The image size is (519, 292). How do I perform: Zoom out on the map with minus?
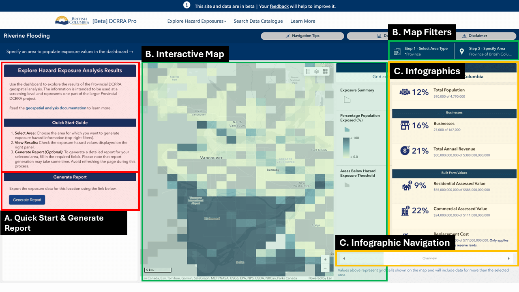325,268
